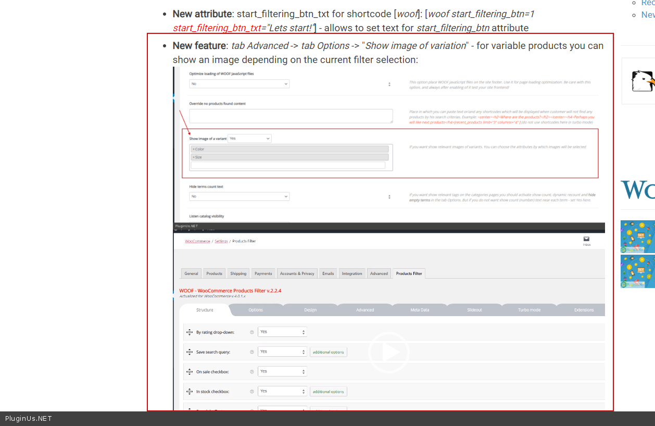Click help icon beside In stock checkbox

tap(252, 391)
